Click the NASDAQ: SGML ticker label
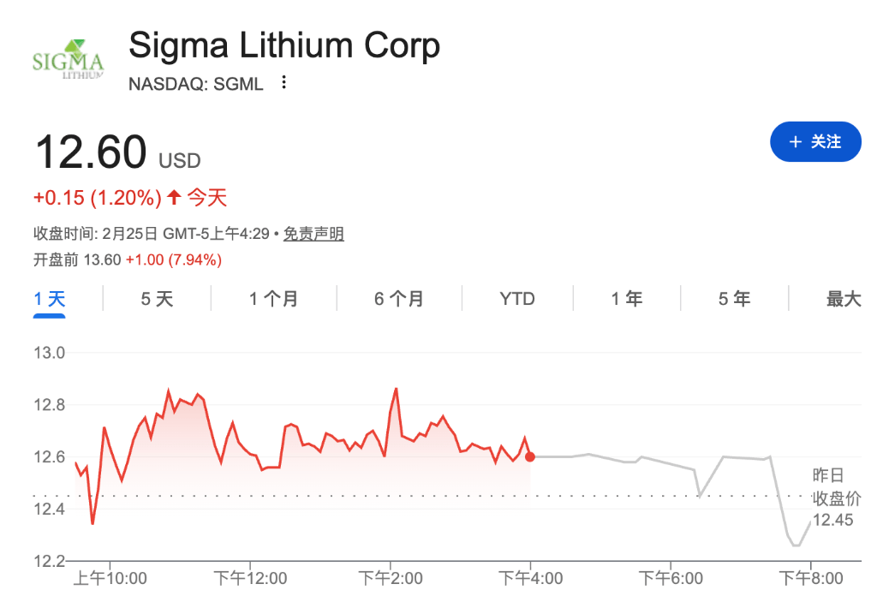 tap(196, 83)
